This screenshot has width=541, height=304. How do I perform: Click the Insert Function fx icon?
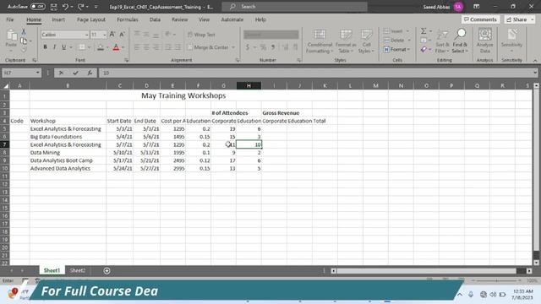(90, 73)
